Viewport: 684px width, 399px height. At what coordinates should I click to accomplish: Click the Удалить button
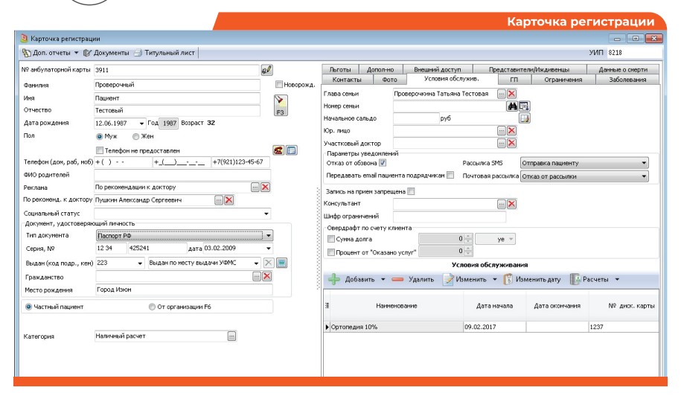[x=412, y=279]
